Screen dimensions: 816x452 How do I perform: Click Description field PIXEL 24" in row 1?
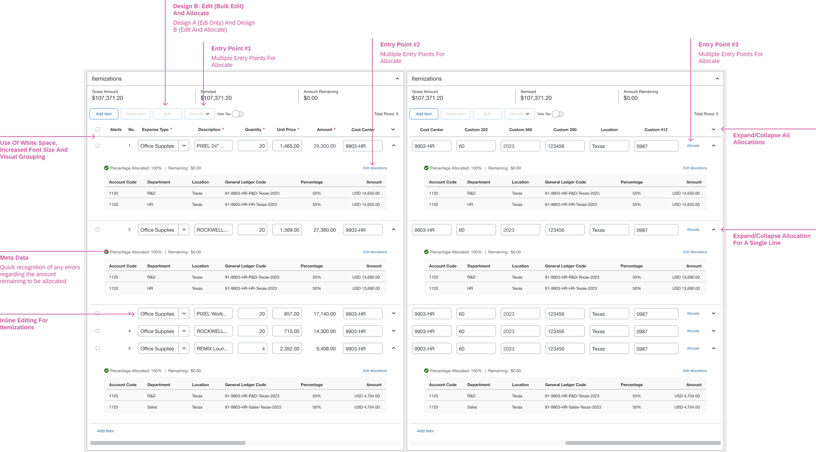(x=213, y=146)
